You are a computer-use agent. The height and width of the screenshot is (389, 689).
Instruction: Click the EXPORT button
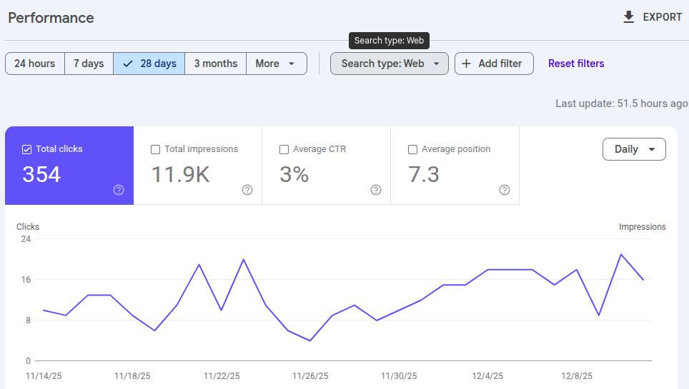pos(653,17)
